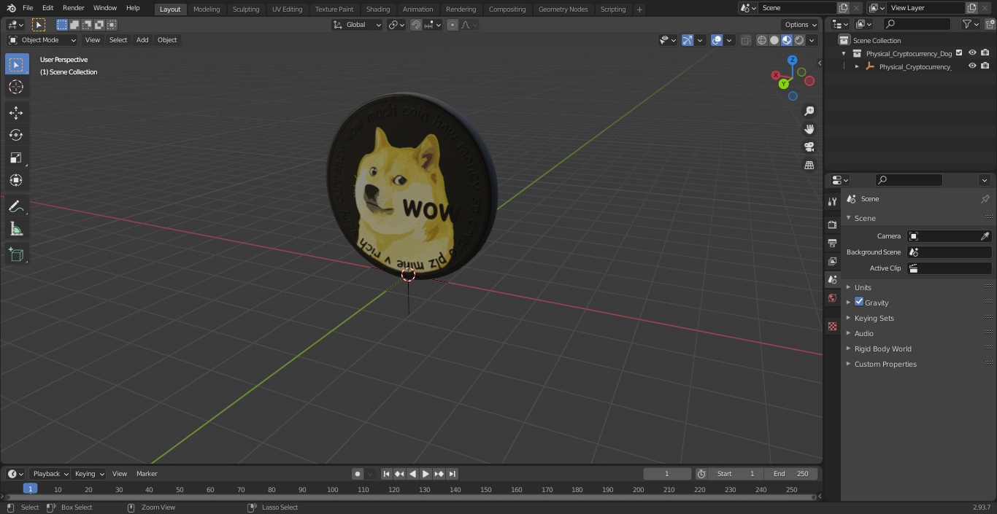Click the Camera selection field
This screenshot has width=997, height=514.
tap(943, 236)
